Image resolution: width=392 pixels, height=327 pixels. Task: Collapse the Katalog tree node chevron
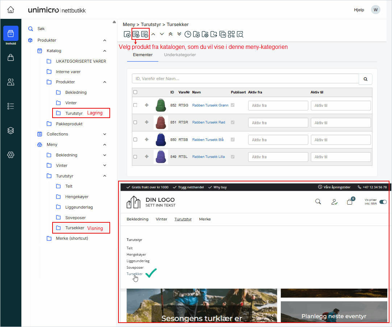point(105,51)
